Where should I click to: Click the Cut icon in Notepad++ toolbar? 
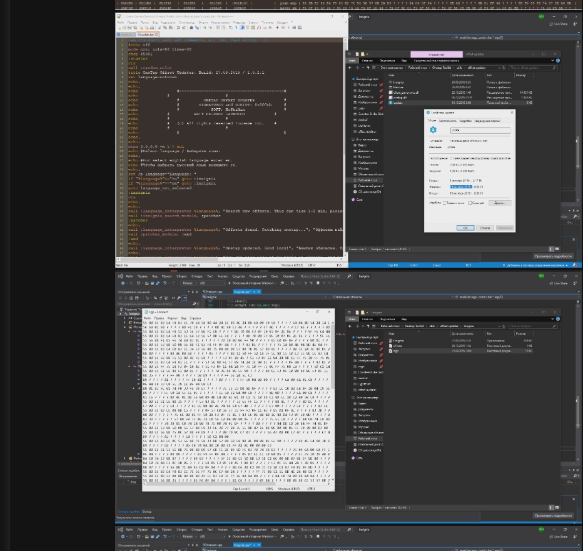pos(160,28)
